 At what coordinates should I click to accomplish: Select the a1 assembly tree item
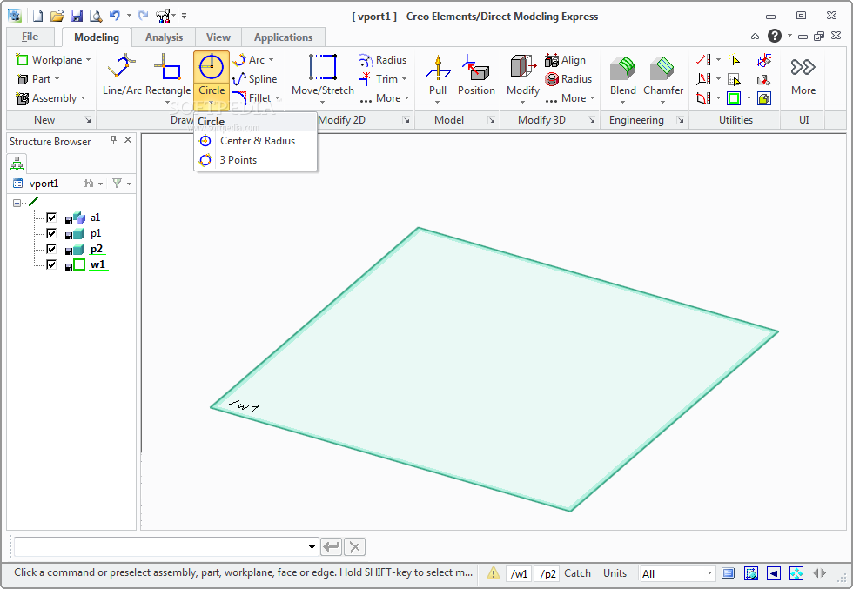point(95,218)
